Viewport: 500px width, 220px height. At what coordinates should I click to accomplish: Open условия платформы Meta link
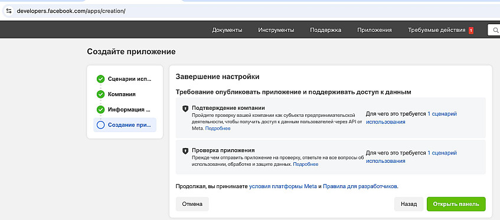point(283,186)
